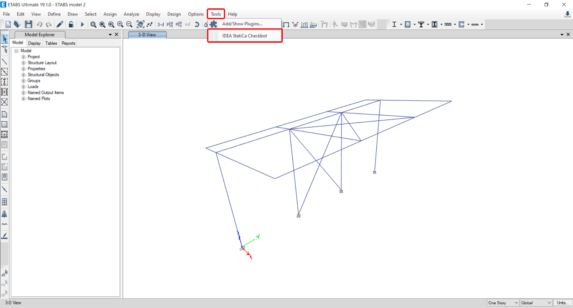This screenshot has width=573, height=308.
Task: Activate the Pan tool
Action: pos(140,24)
